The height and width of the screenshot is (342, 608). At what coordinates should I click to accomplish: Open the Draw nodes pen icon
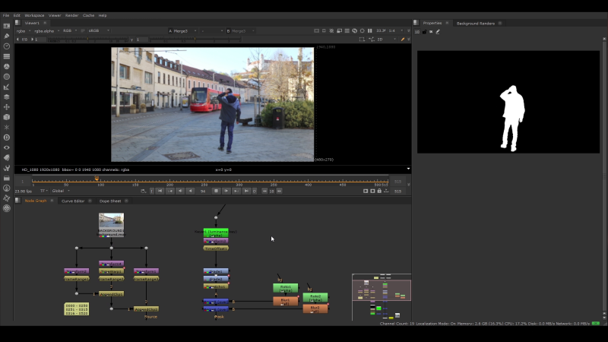7,36
